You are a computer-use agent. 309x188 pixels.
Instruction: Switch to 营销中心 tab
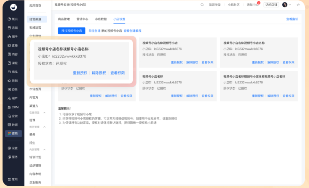82,19
